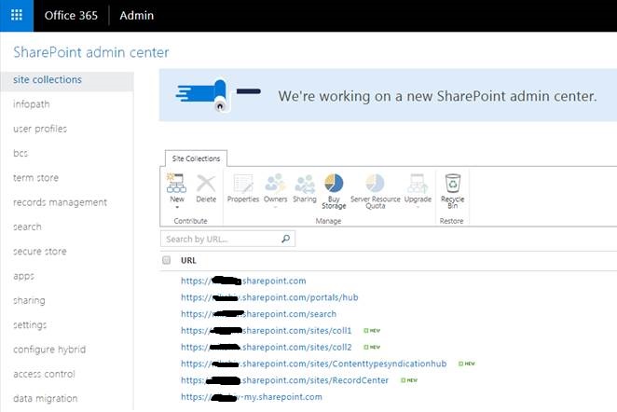617x412 pixels.
Task: Go to data migration in sidebar
Action: tap(46, 398)
